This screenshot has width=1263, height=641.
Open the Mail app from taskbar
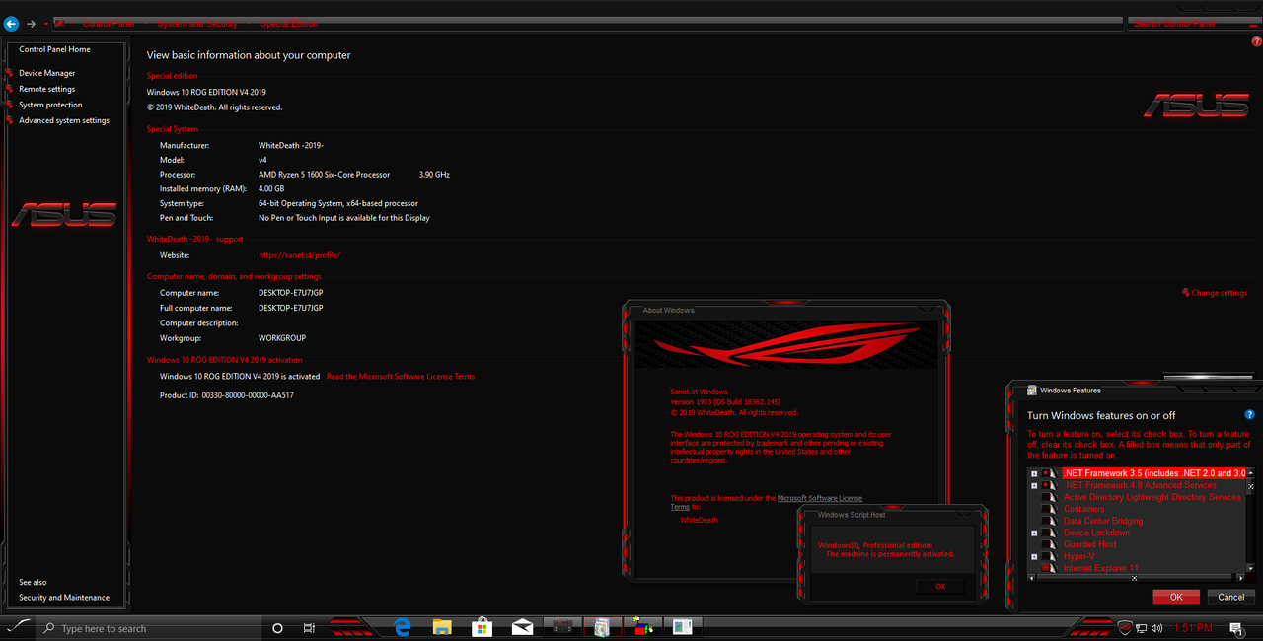(x=522, y=627)
